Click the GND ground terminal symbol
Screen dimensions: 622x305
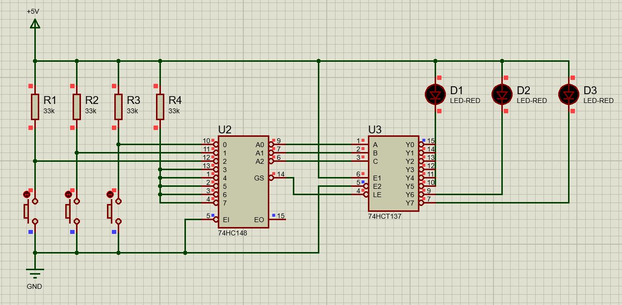click(x=35, y=271)
